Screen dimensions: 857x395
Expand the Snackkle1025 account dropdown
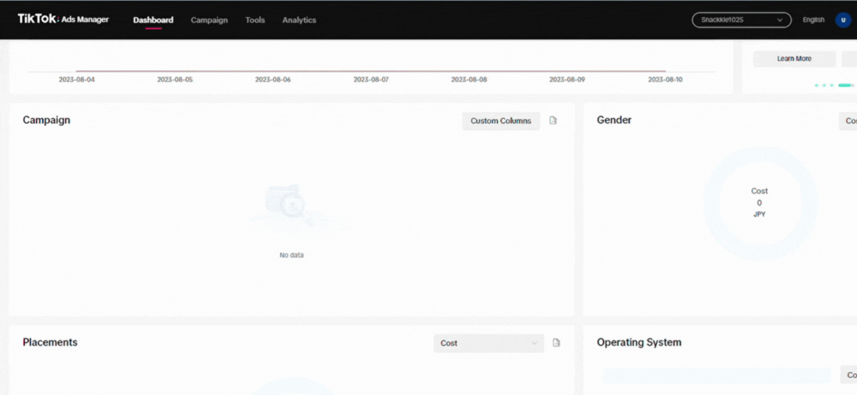click(741, 20)
